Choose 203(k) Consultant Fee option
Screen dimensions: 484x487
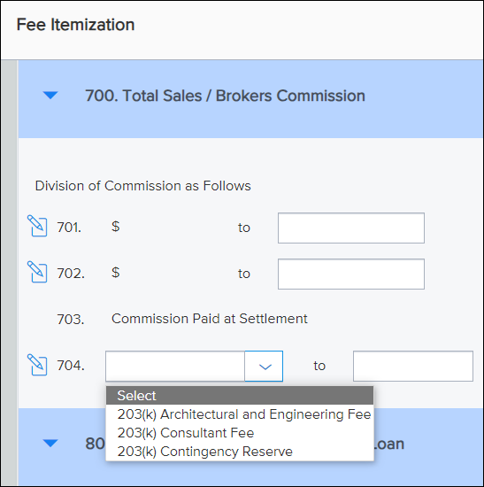point(186,433)
